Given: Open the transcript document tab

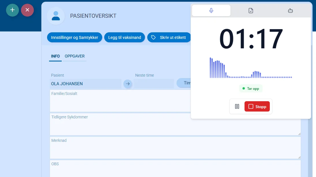Looking at the screenshot, I should [x=251, y=10].
